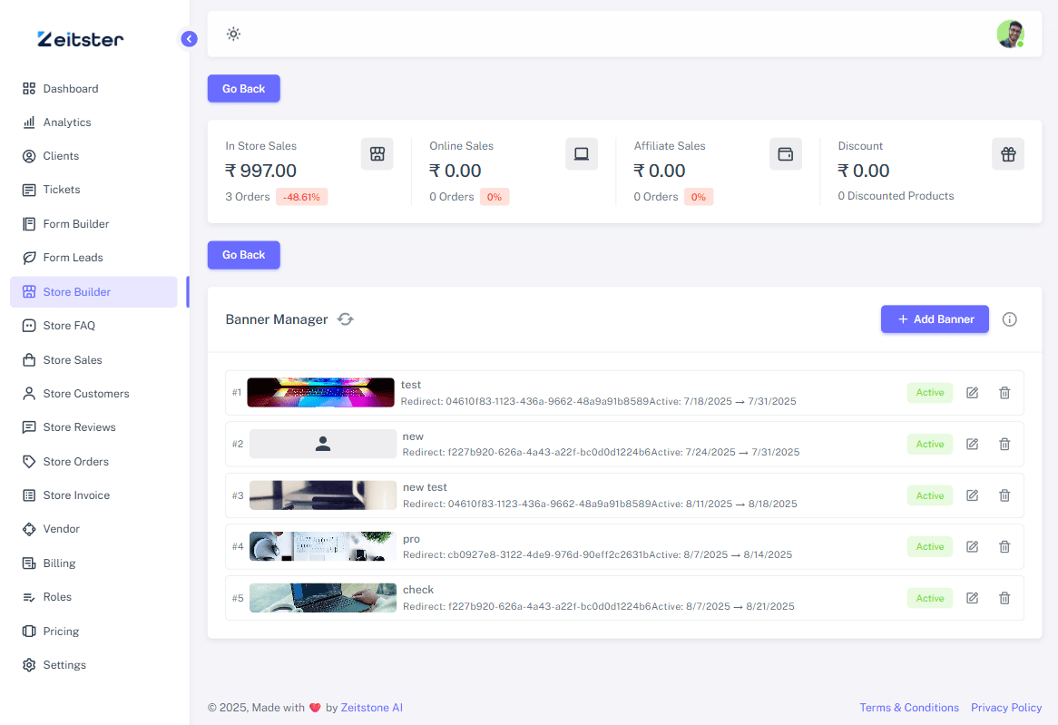Go to Billing
Image resolution: width=1058 pixels, height=725 pixels.
93,563
